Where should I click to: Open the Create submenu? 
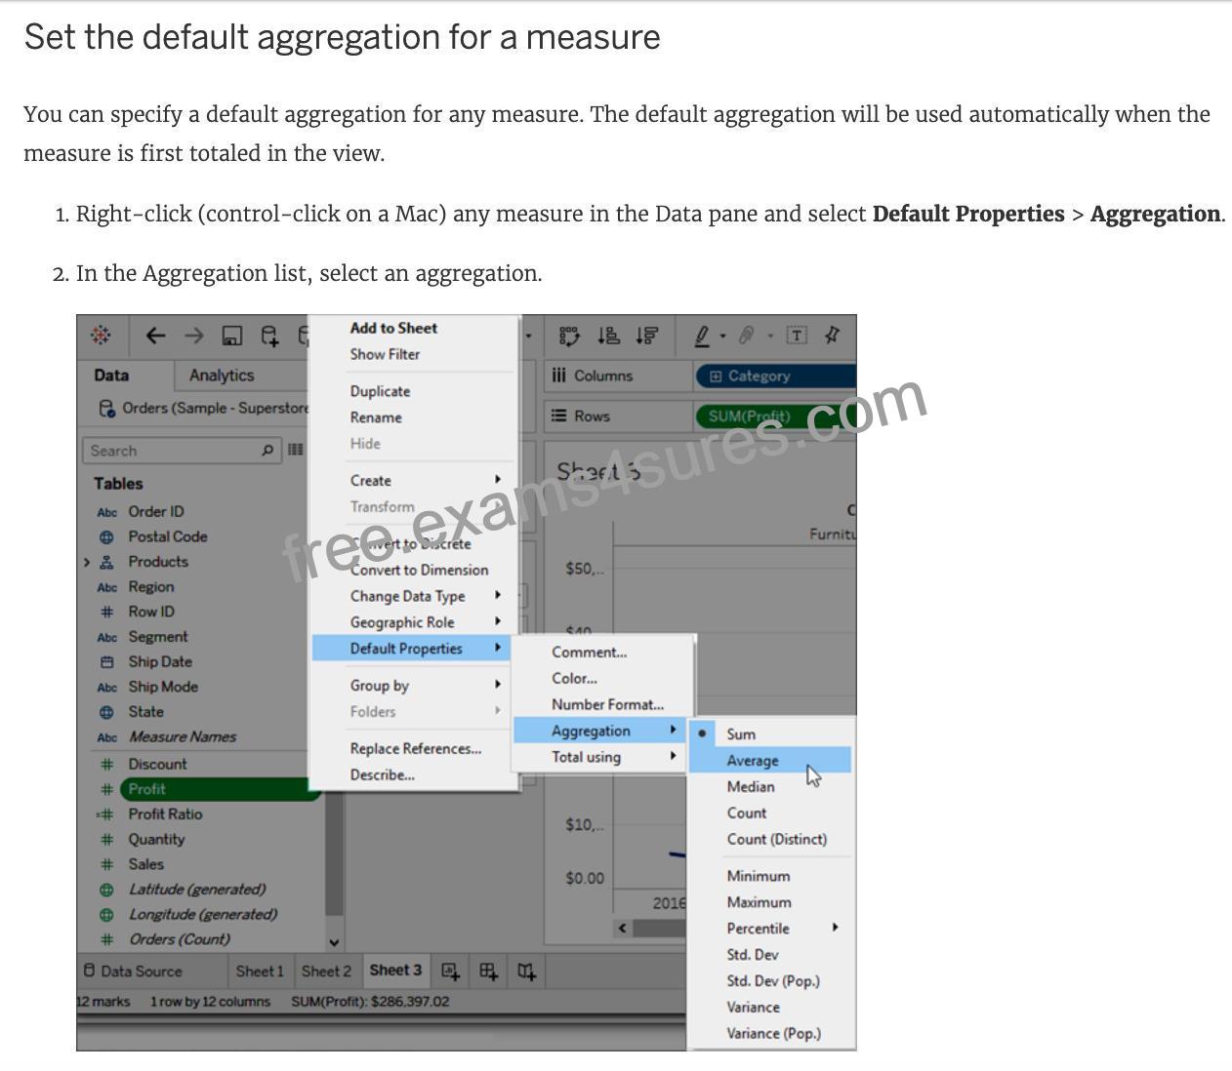(411, 480)
